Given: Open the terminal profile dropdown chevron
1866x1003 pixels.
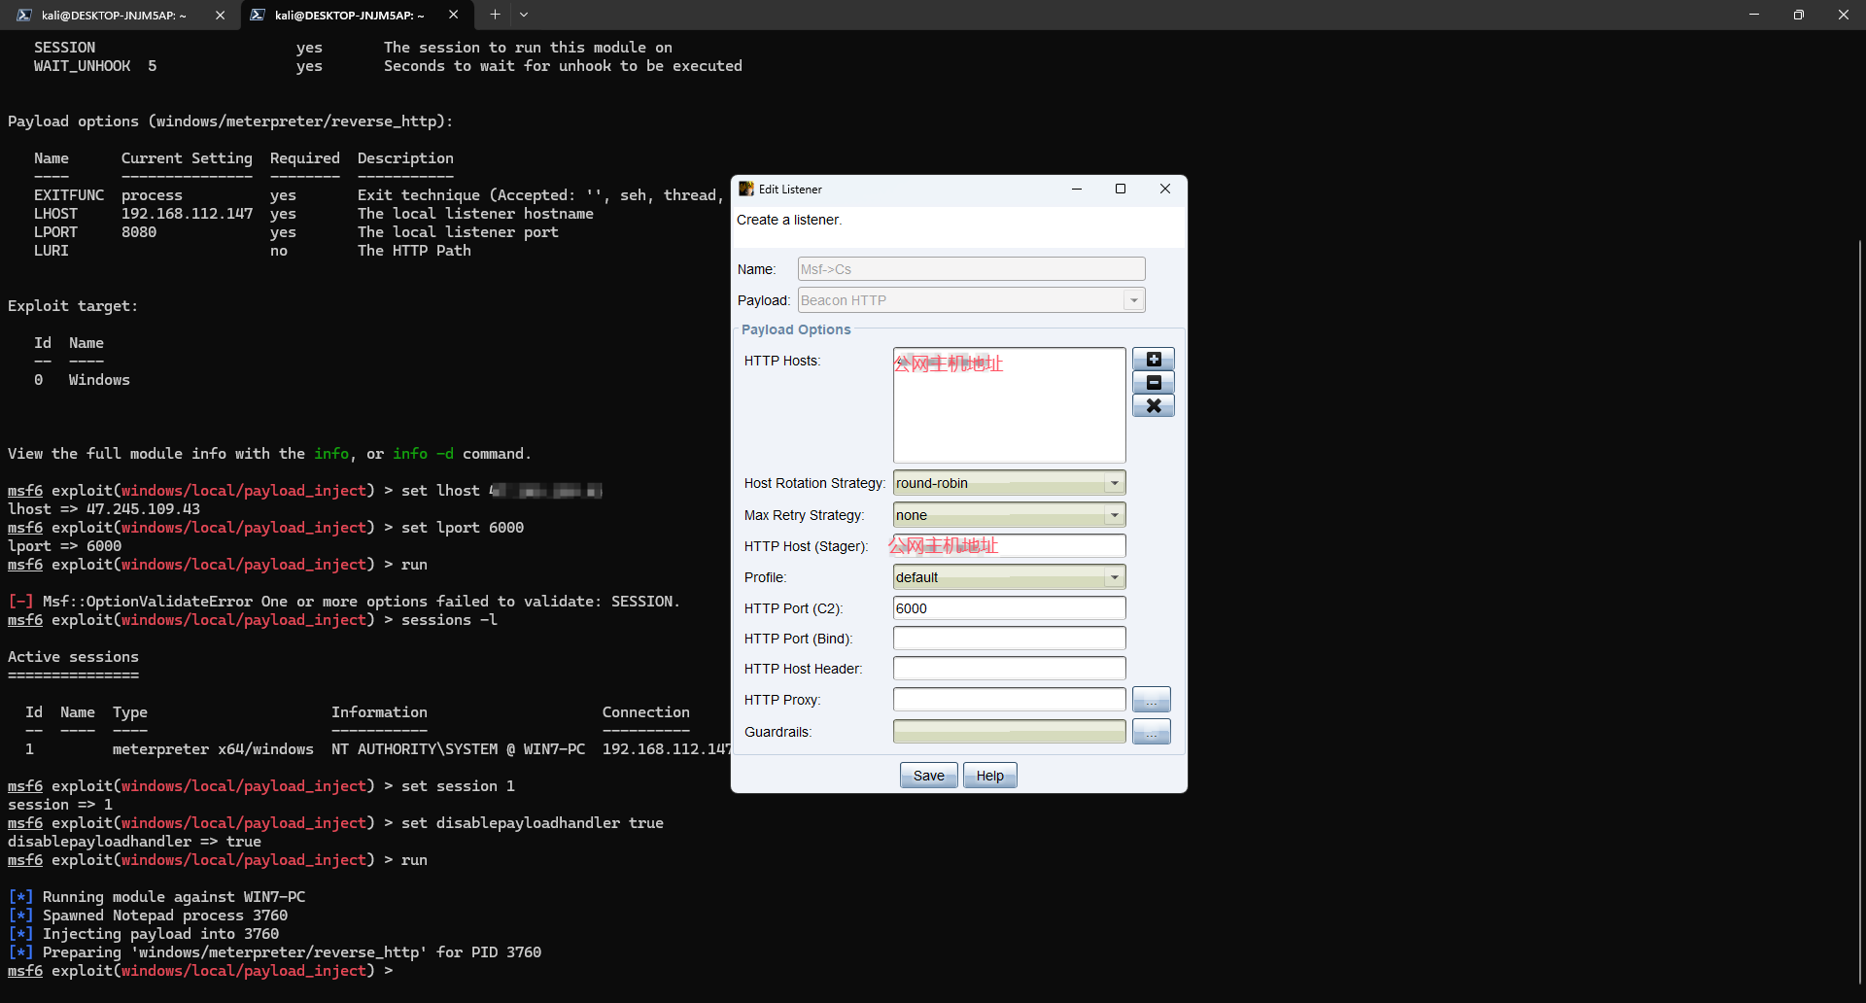Looking at the screenshot, I should click(524, 15).
